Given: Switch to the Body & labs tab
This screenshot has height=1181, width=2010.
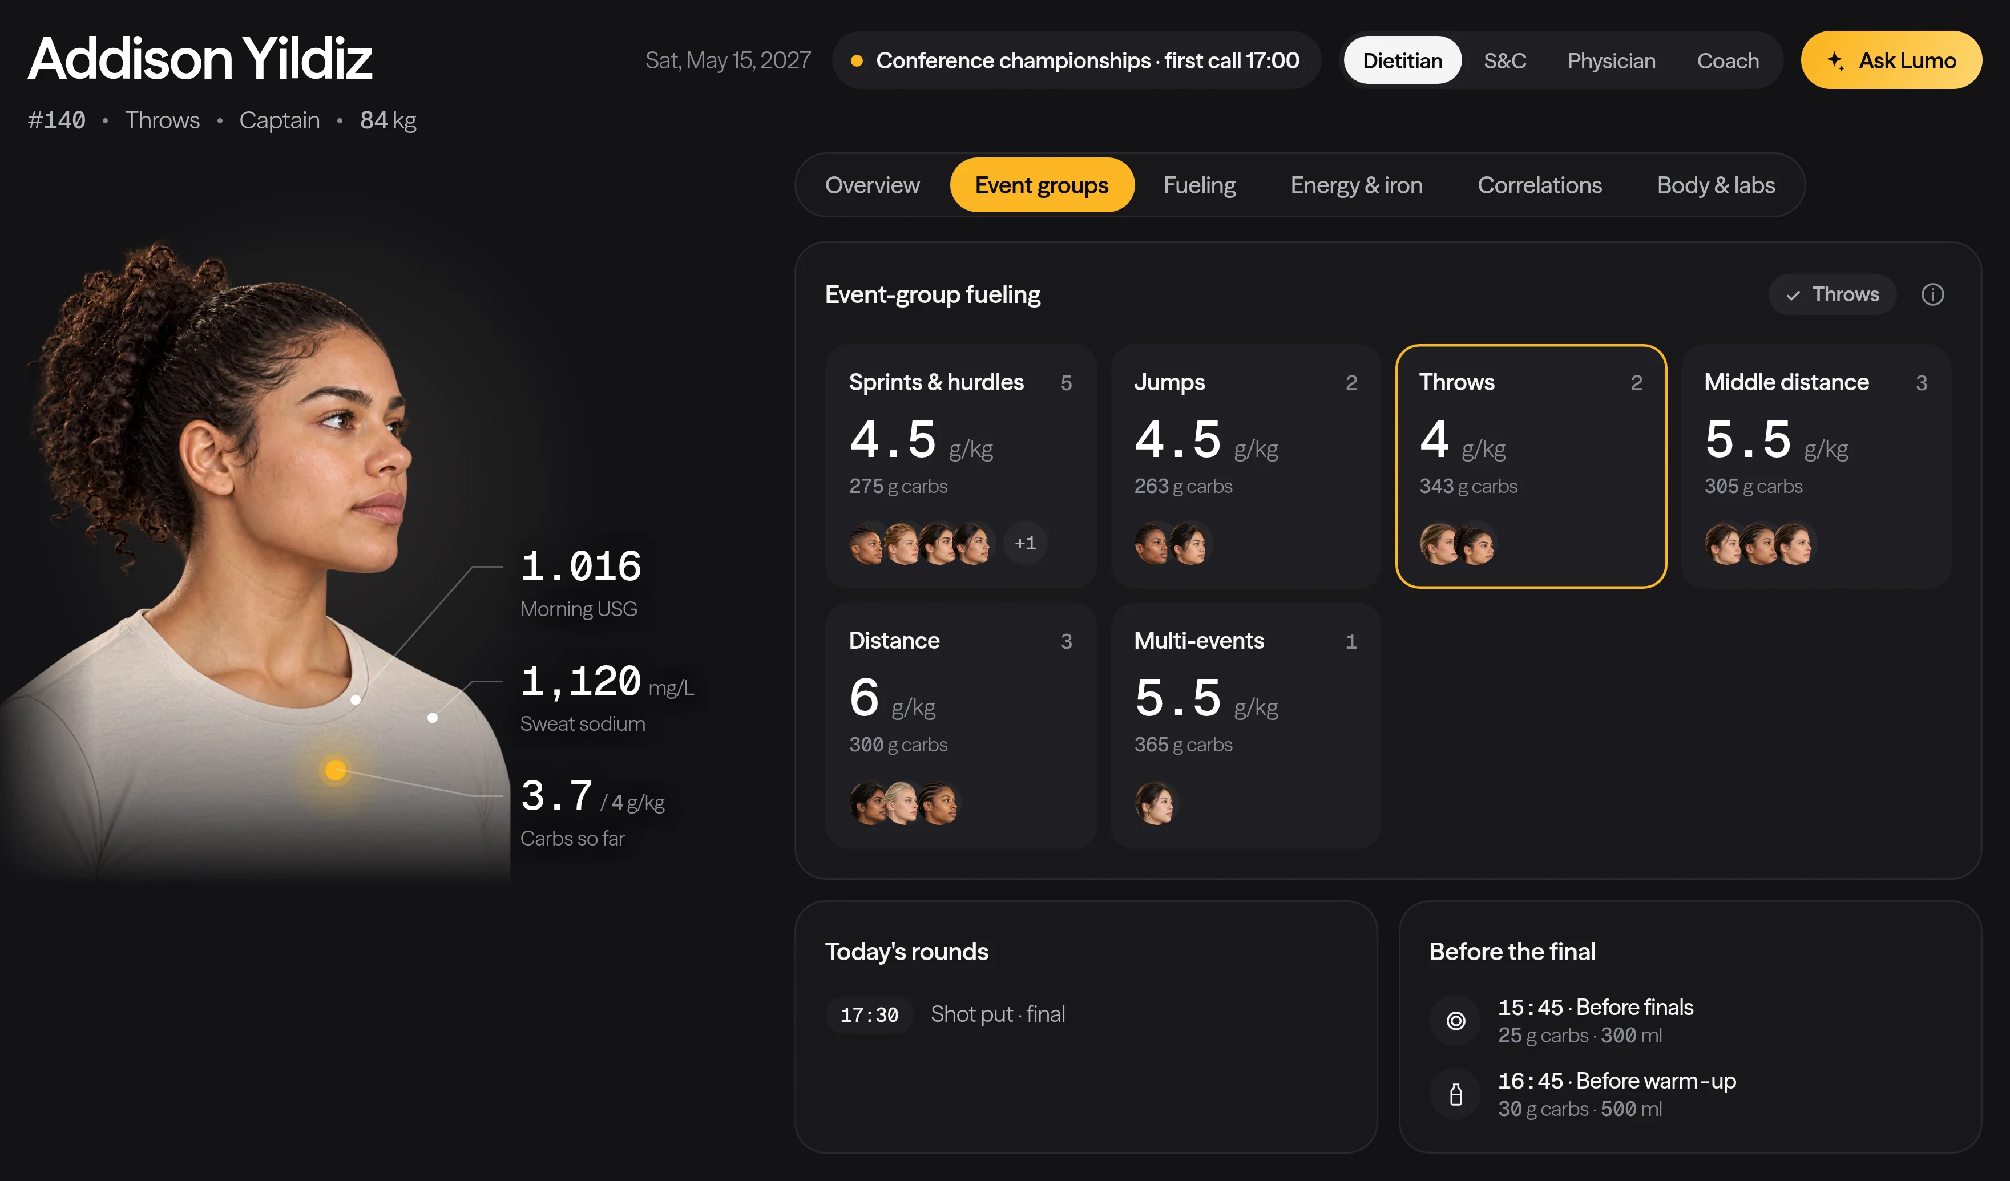Looking at the screenshot, I should tap(1716, 185).
